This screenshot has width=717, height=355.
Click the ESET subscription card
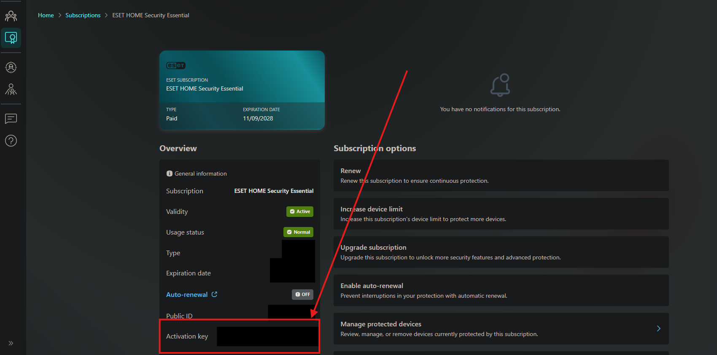[242, 90]
